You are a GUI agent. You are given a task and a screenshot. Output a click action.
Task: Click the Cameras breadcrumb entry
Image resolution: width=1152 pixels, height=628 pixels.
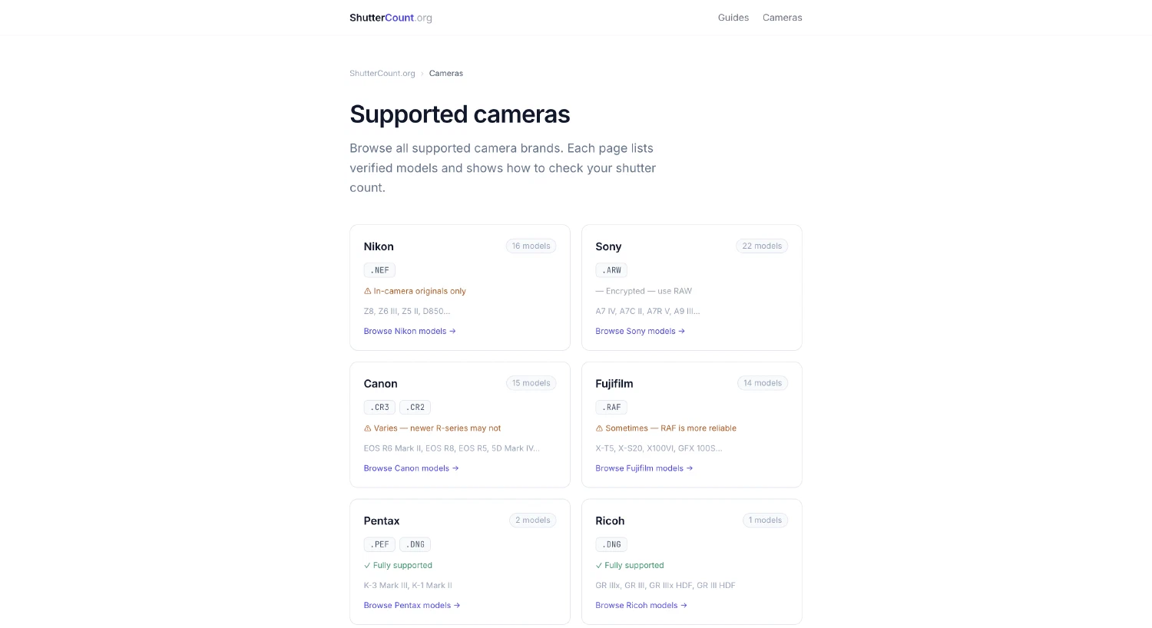point(445,74)
